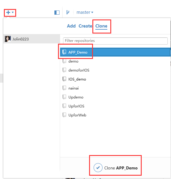Select the APP_Demo repository row
Image resolution: width=171 pixels, height=179 pixels.
(115, 52)
